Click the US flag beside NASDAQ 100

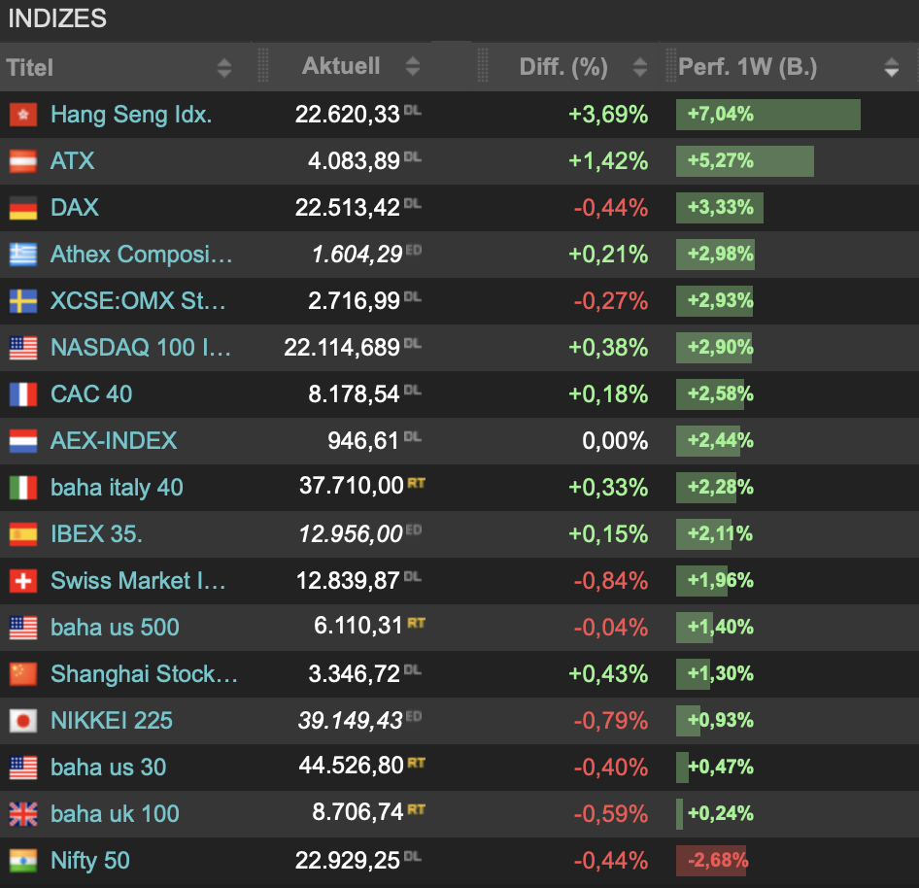(23, 348)
